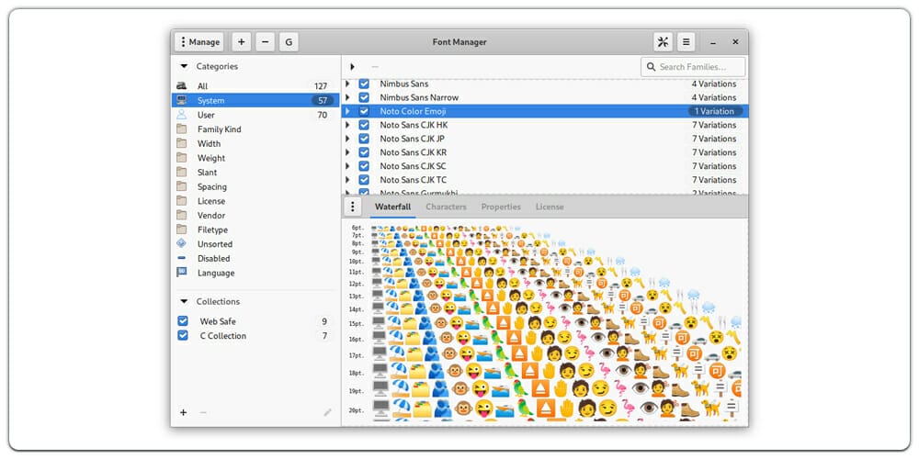Expand the Nimbus Sans Narrow family
The height and width of the screenshot is (459, 919).
(x=347, y=97)
